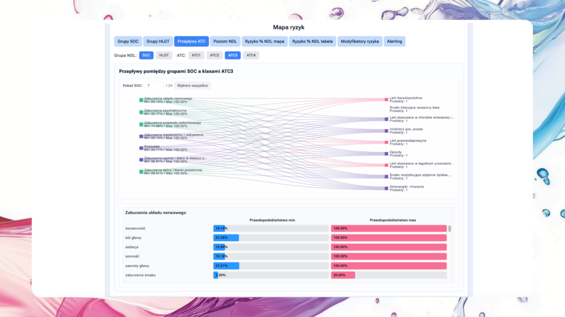Screen dimensions: 565x317
Task: Click the pink Leki tiazydopodobne node
Action: (386, 100)
